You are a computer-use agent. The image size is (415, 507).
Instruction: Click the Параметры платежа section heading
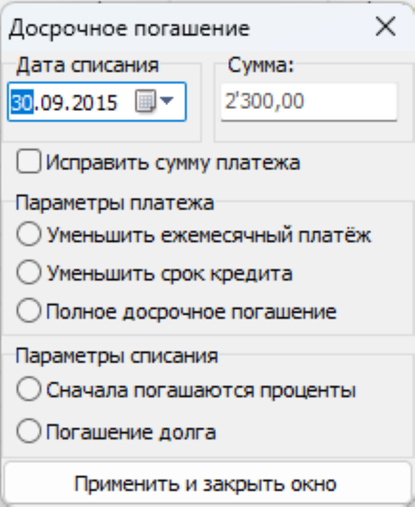(x=115, y=203)
